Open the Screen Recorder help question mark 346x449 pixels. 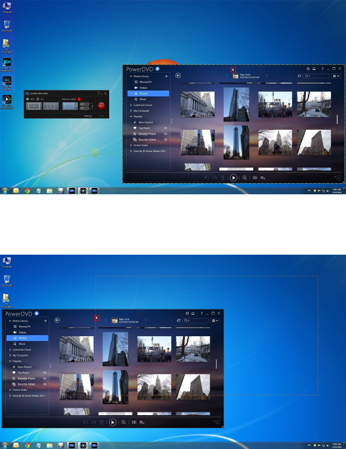[x=98, y=93]
